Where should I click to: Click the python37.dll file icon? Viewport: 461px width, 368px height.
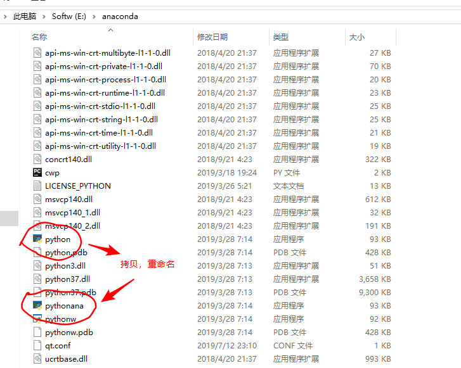click(37, 279)
